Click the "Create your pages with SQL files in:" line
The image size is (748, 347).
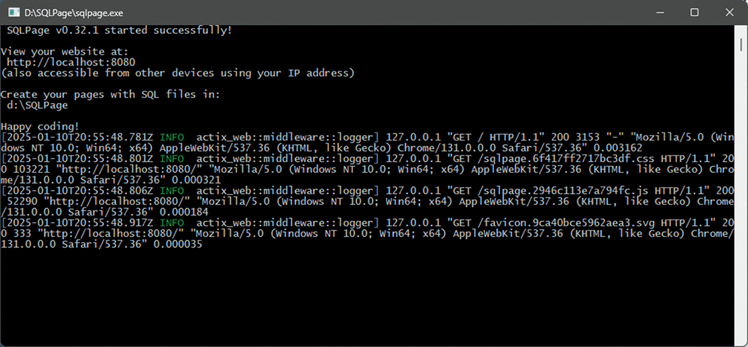click(x=110, y=94)
